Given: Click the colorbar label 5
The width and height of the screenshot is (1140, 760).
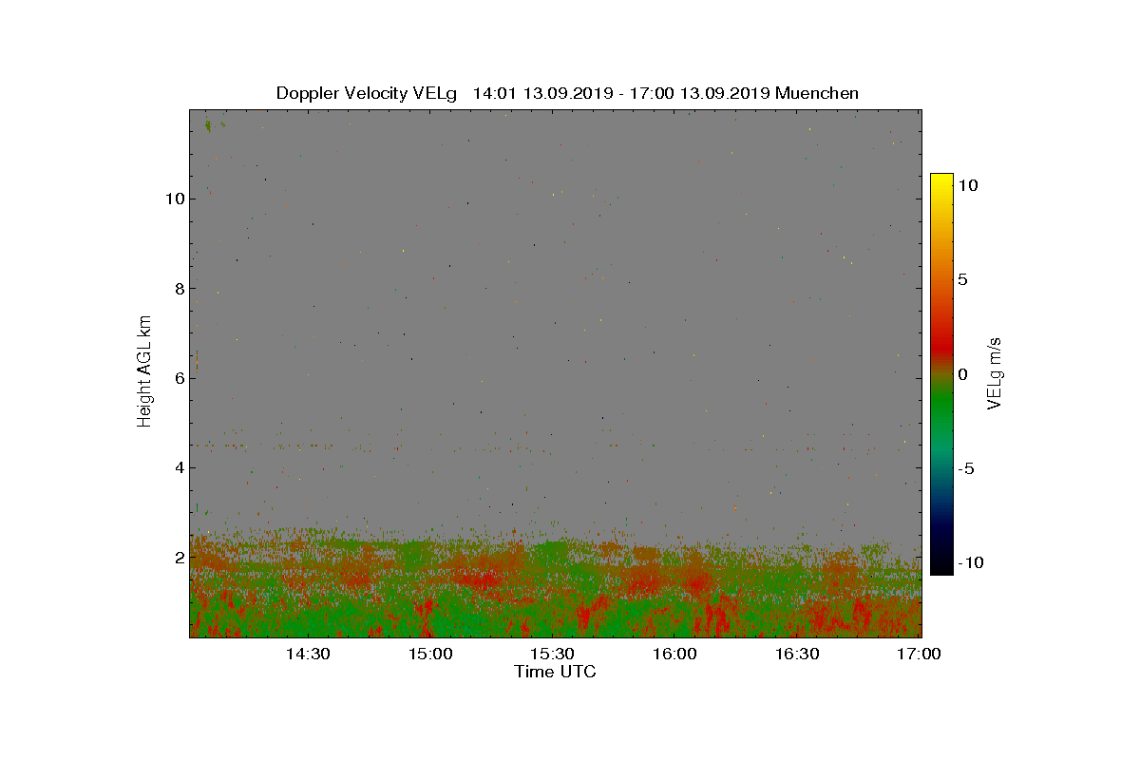Looking at the screenshot, I should (x=962, y=280).
